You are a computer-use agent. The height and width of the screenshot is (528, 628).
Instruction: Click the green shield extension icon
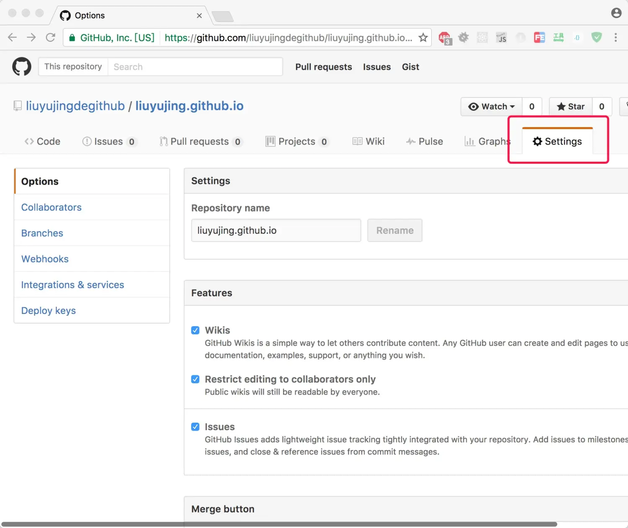597,38
